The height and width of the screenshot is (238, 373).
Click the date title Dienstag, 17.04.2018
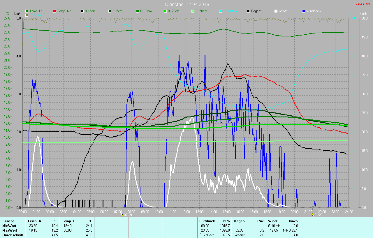point(187,4)
